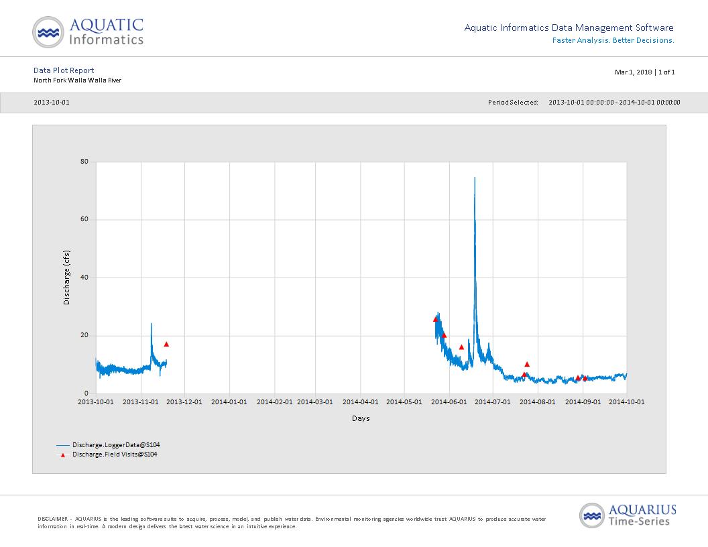Click the 'AQUARIUS Time-Series' logo text
The height and width of the screenshot is (547, 708).
pos(642,515)
